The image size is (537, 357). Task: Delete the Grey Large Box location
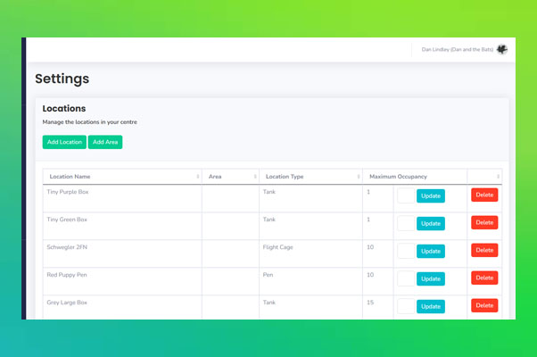click(484, 305)
